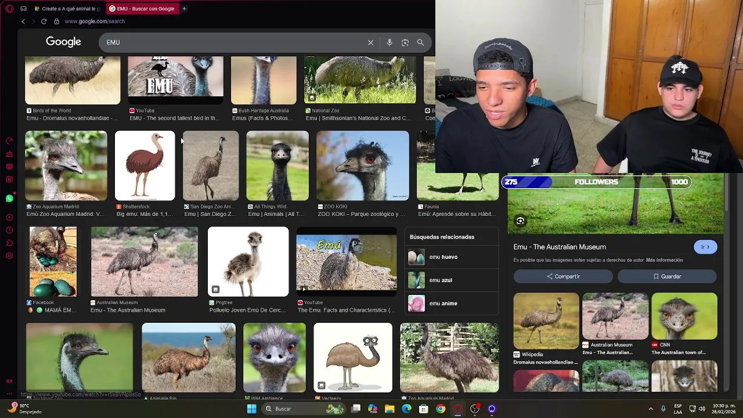The width and height of the screenshot is (743, 418).
Task: Open the GX Control speedometer icon in sidebar
Action: (x=9, y=141)
